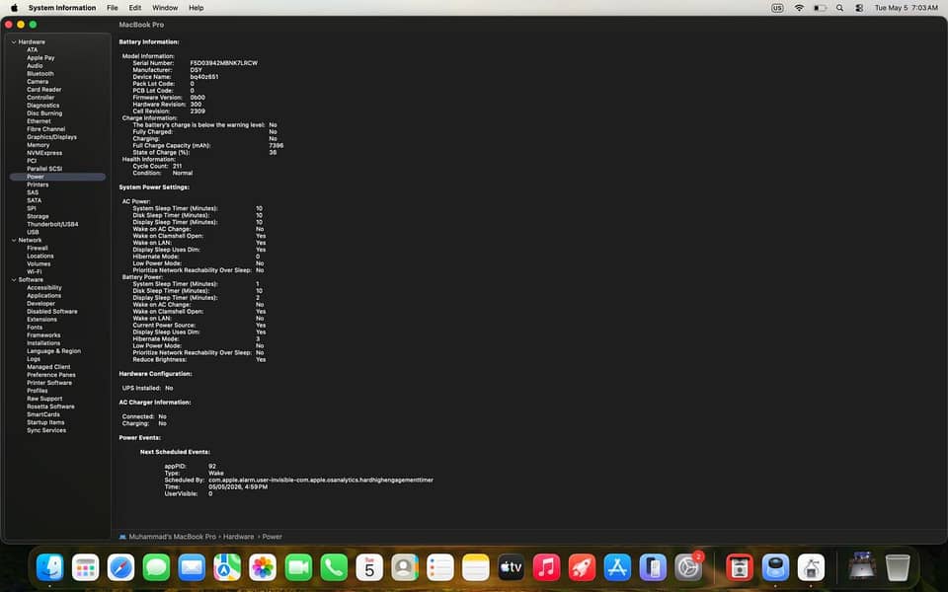Click the Wi-Fi status icon
Viewport: 948px width, 592px height.
[799, 8]
